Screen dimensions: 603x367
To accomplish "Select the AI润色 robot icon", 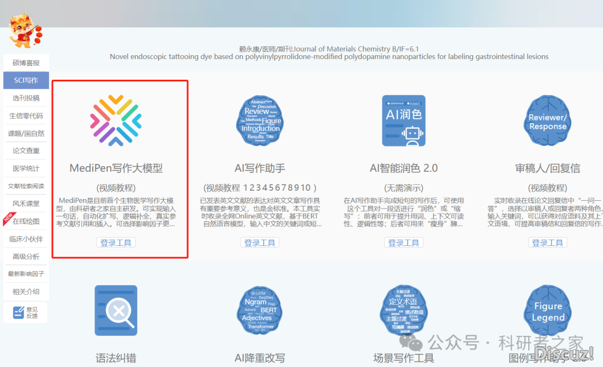I will coord(404,120).
